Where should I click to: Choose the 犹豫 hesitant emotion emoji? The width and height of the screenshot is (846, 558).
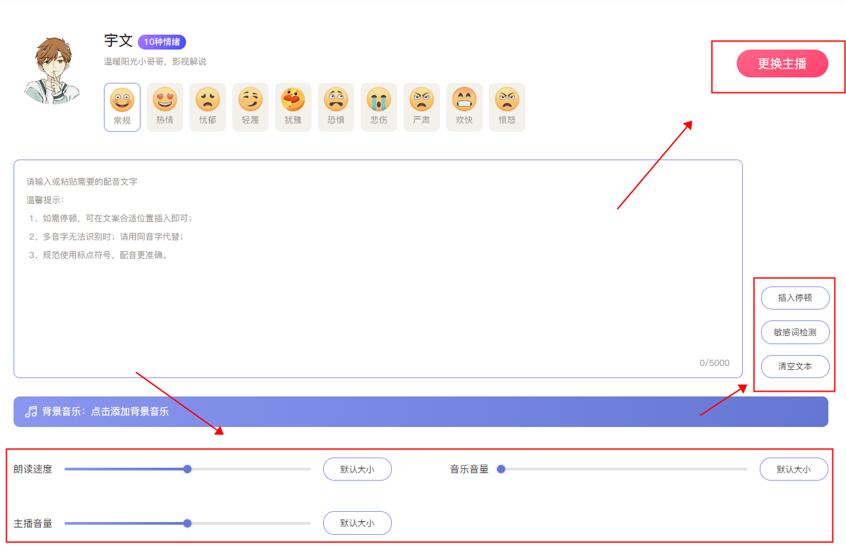pyautogui.click(x=293, y=107)
